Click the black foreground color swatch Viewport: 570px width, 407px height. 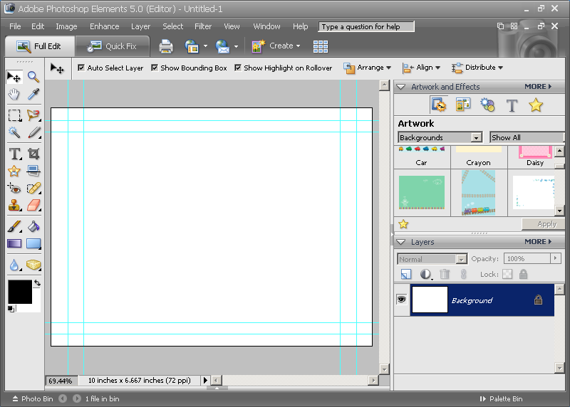click(x=20, y=292)
